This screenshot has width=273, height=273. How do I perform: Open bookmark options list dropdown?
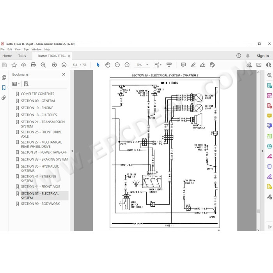16,84
